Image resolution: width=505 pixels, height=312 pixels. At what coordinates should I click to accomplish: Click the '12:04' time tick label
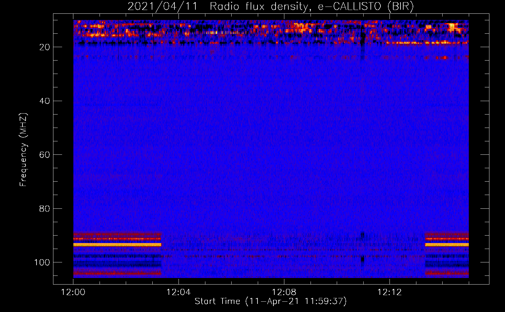179,292
